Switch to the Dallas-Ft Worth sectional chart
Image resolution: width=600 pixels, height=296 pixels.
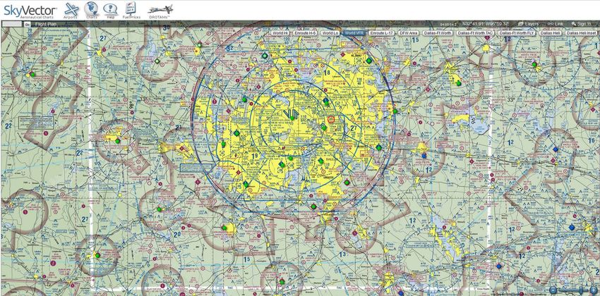point(438,33)
